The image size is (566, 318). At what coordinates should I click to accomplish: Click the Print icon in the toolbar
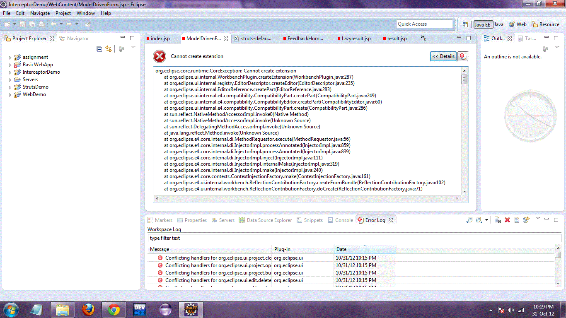pos(41,24)
